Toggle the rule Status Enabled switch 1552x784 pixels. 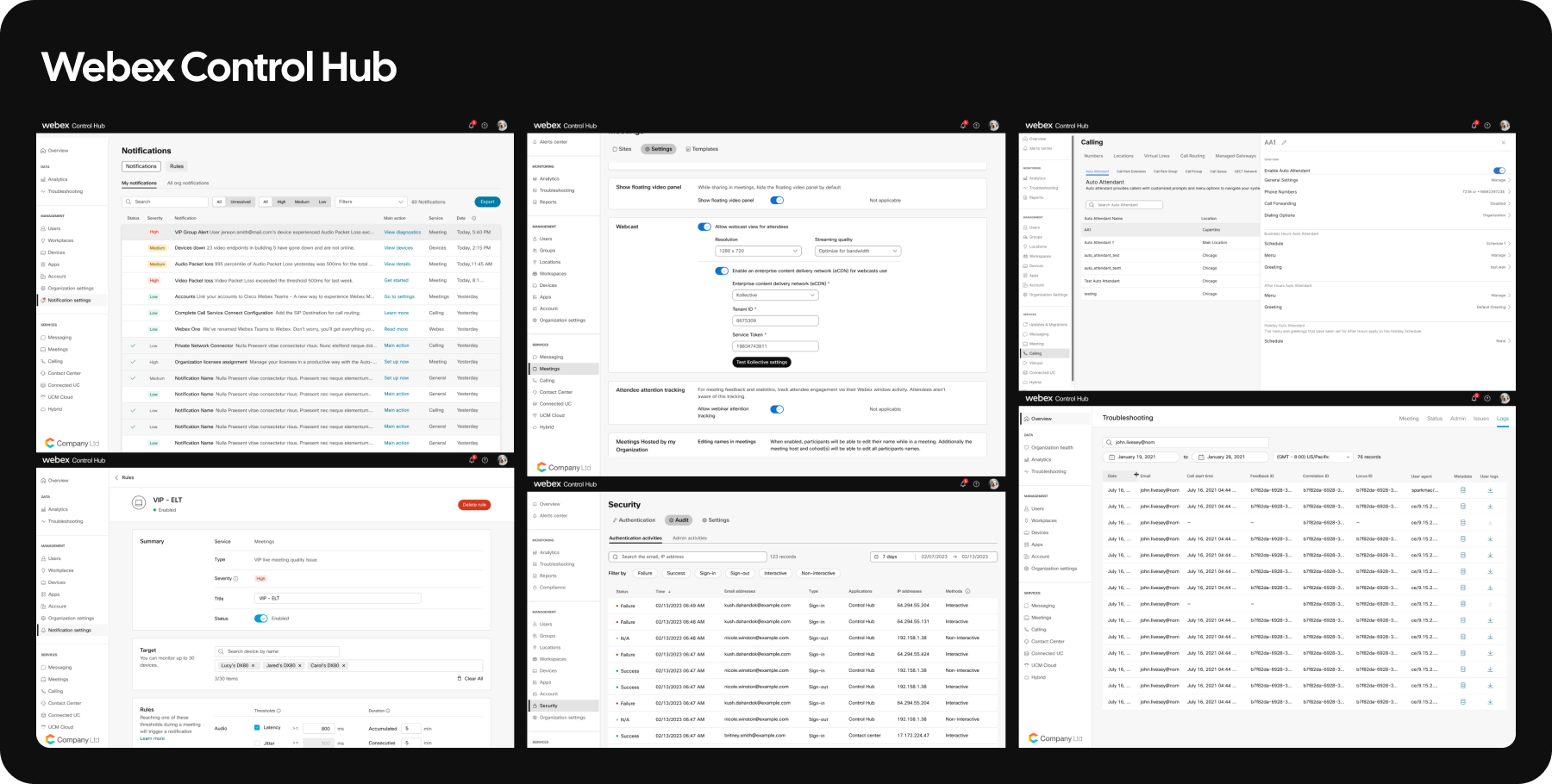click(261, 619)
